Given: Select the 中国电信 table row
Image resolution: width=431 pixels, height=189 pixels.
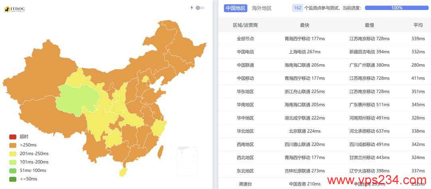Looking at the screenshot, I should tap(245, 52).
